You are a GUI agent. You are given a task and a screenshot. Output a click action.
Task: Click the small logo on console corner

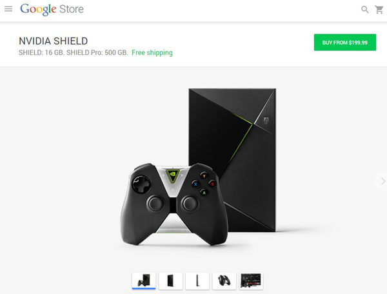(x=266, y=121)
